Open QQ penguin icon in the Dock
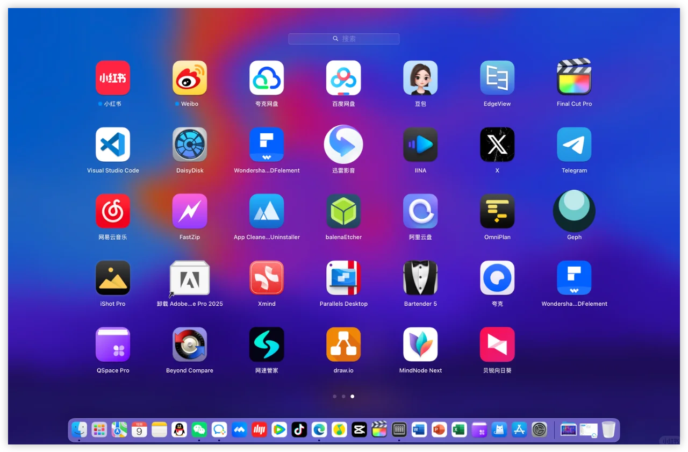This screenshot has width=688, height=452. (x=180, y=429)
